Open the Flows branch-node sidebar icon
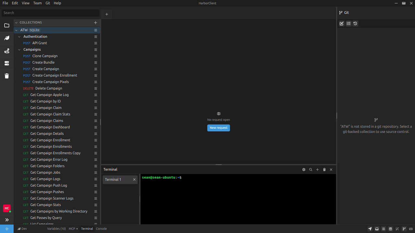The width and height of the screenshot is (415, 233). point(7,51)
